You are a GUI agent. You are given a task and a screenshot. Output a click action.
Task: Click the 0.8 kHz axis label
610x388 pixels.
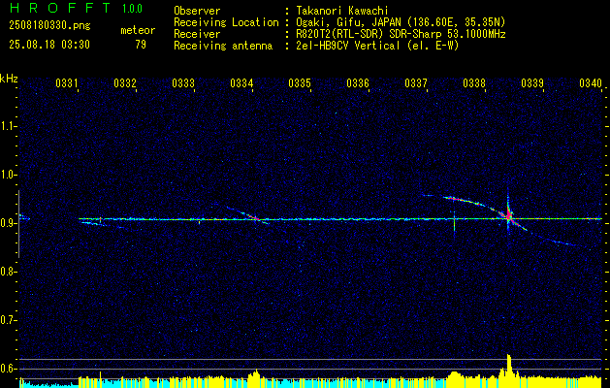coord(8,272)
